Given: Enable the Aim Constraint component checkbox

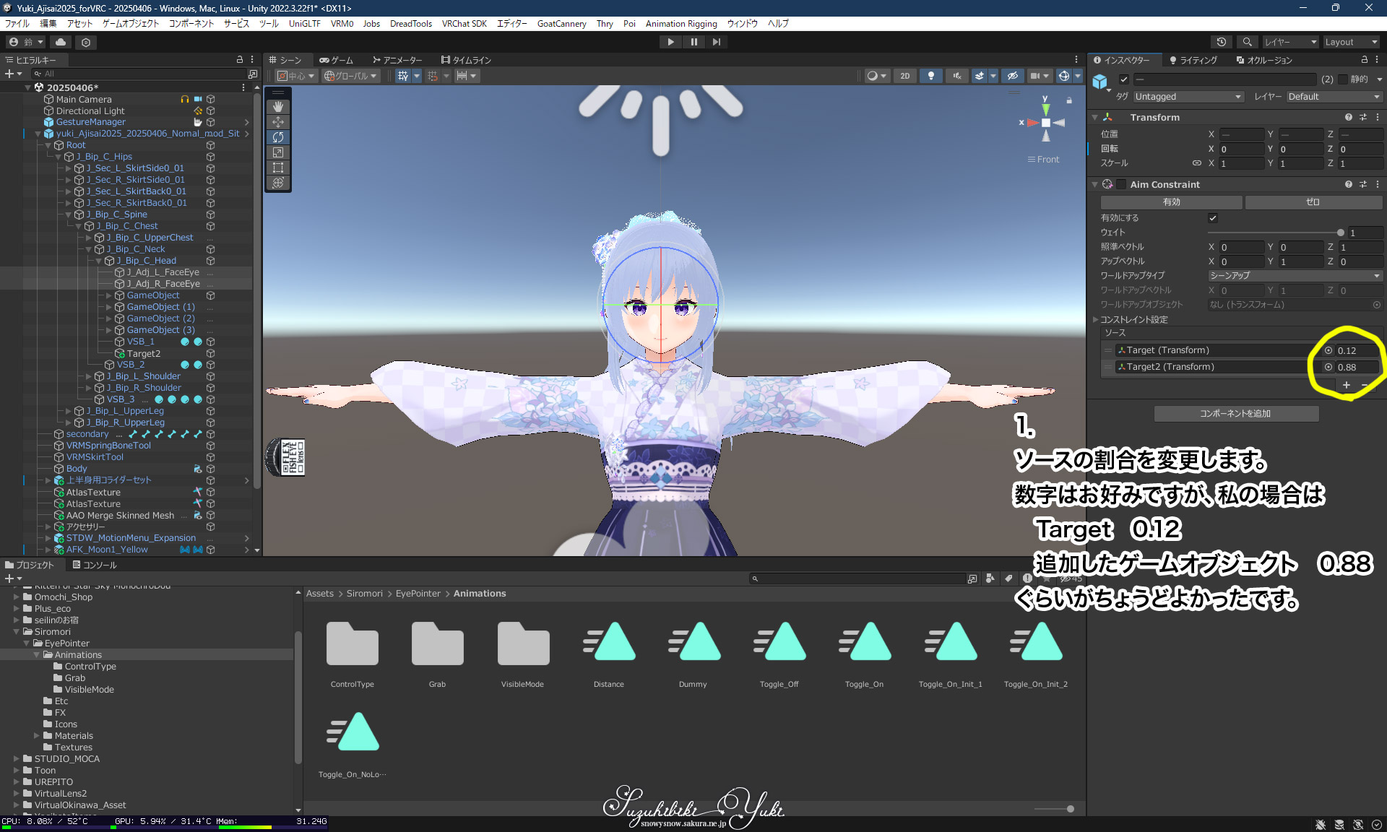Looking at the screenshot, I should tap(1121, 185).
